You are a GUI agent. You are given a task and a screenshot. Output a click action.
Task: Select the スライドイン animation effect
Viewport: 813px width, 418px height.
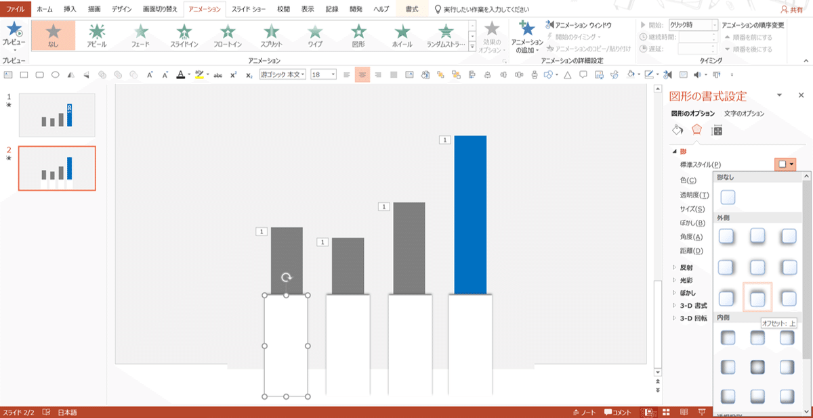coord(184,36)
